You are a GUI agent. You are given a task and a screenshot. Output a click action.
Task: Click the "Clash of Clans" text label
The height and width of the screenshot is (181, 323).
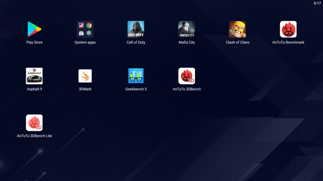click(x=238, y=42)
